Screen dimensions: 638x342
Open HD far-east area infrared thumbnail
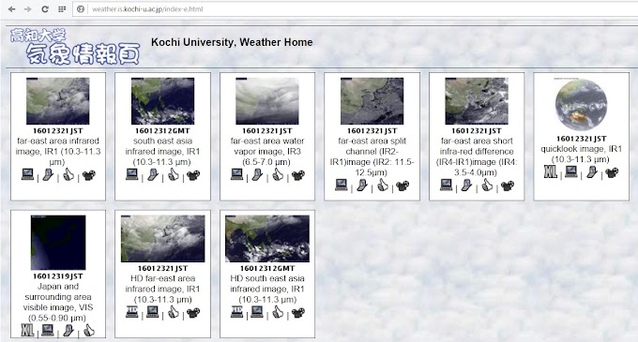coord(162,239)
